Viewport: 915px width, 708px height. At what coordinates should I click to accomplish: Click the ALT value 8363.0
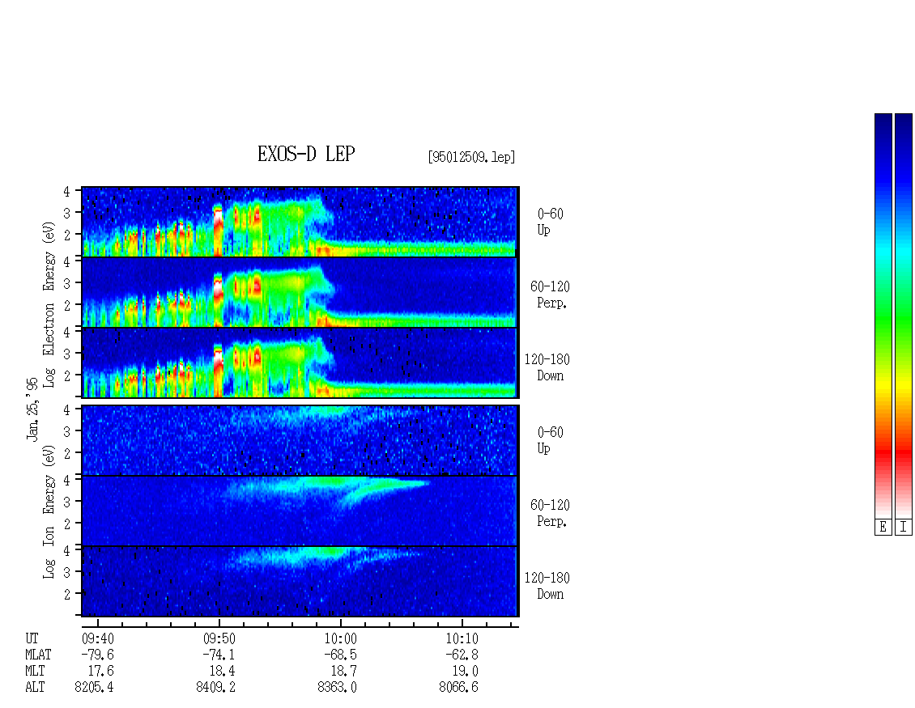pyautogui.click(x=338, y=688)
